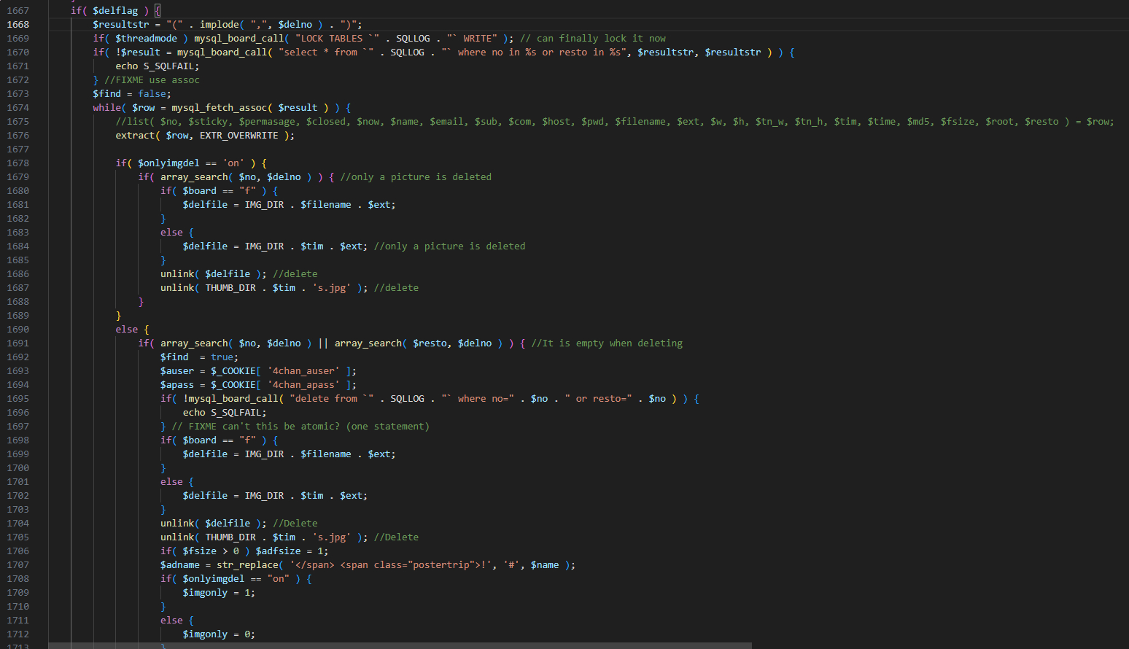Viewport: 1129px width, 649px height.
Task: Click the string "delete from `" on line 1695
Action: coord(332,399)
